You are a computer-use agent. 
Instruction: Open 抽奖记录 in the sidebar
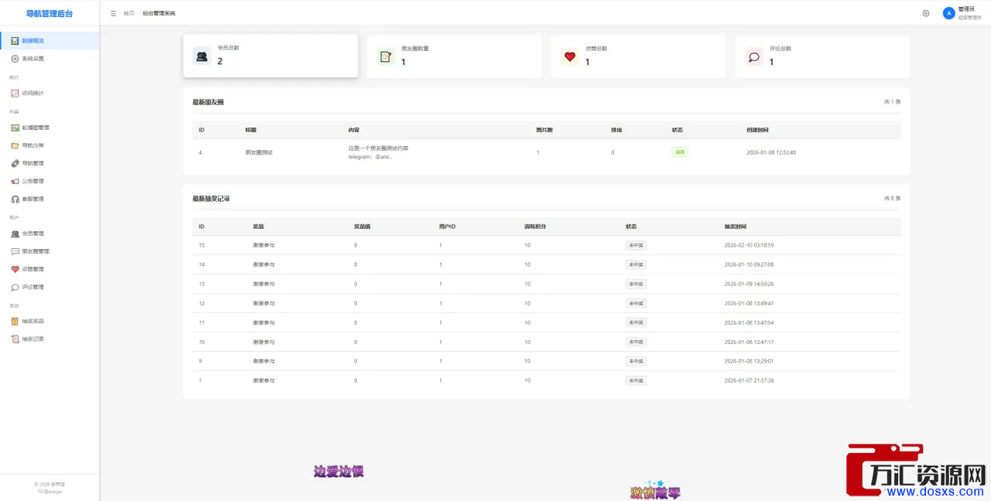pos(33,339)
